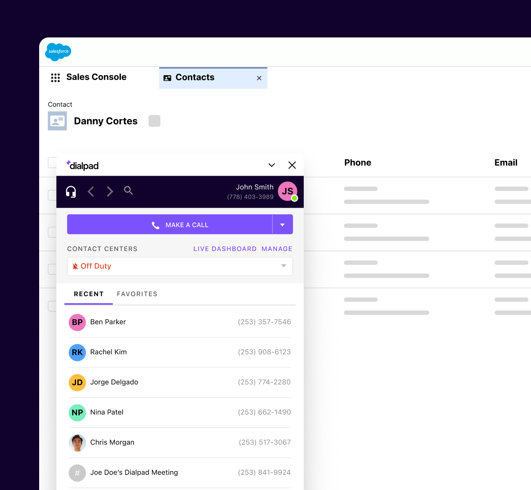Viewport: 531px width, 490px height.
Task: Open Dialpad search magnifier
Action: click(x=128, y=191)
